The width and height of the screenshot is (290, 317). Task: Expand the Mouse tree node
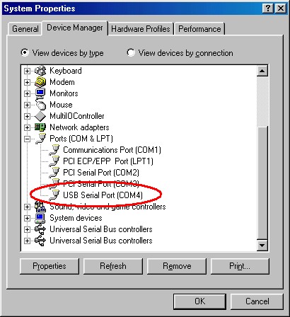(27, 105)
